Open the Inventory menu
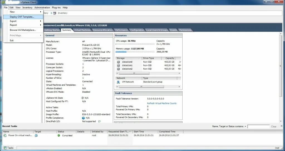 pyautogui.click(x=28, y=7)
